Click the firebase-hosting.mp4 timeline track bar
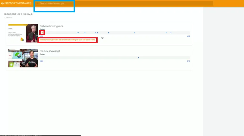Screen dimensions: 244x136 tap(115, 33)
